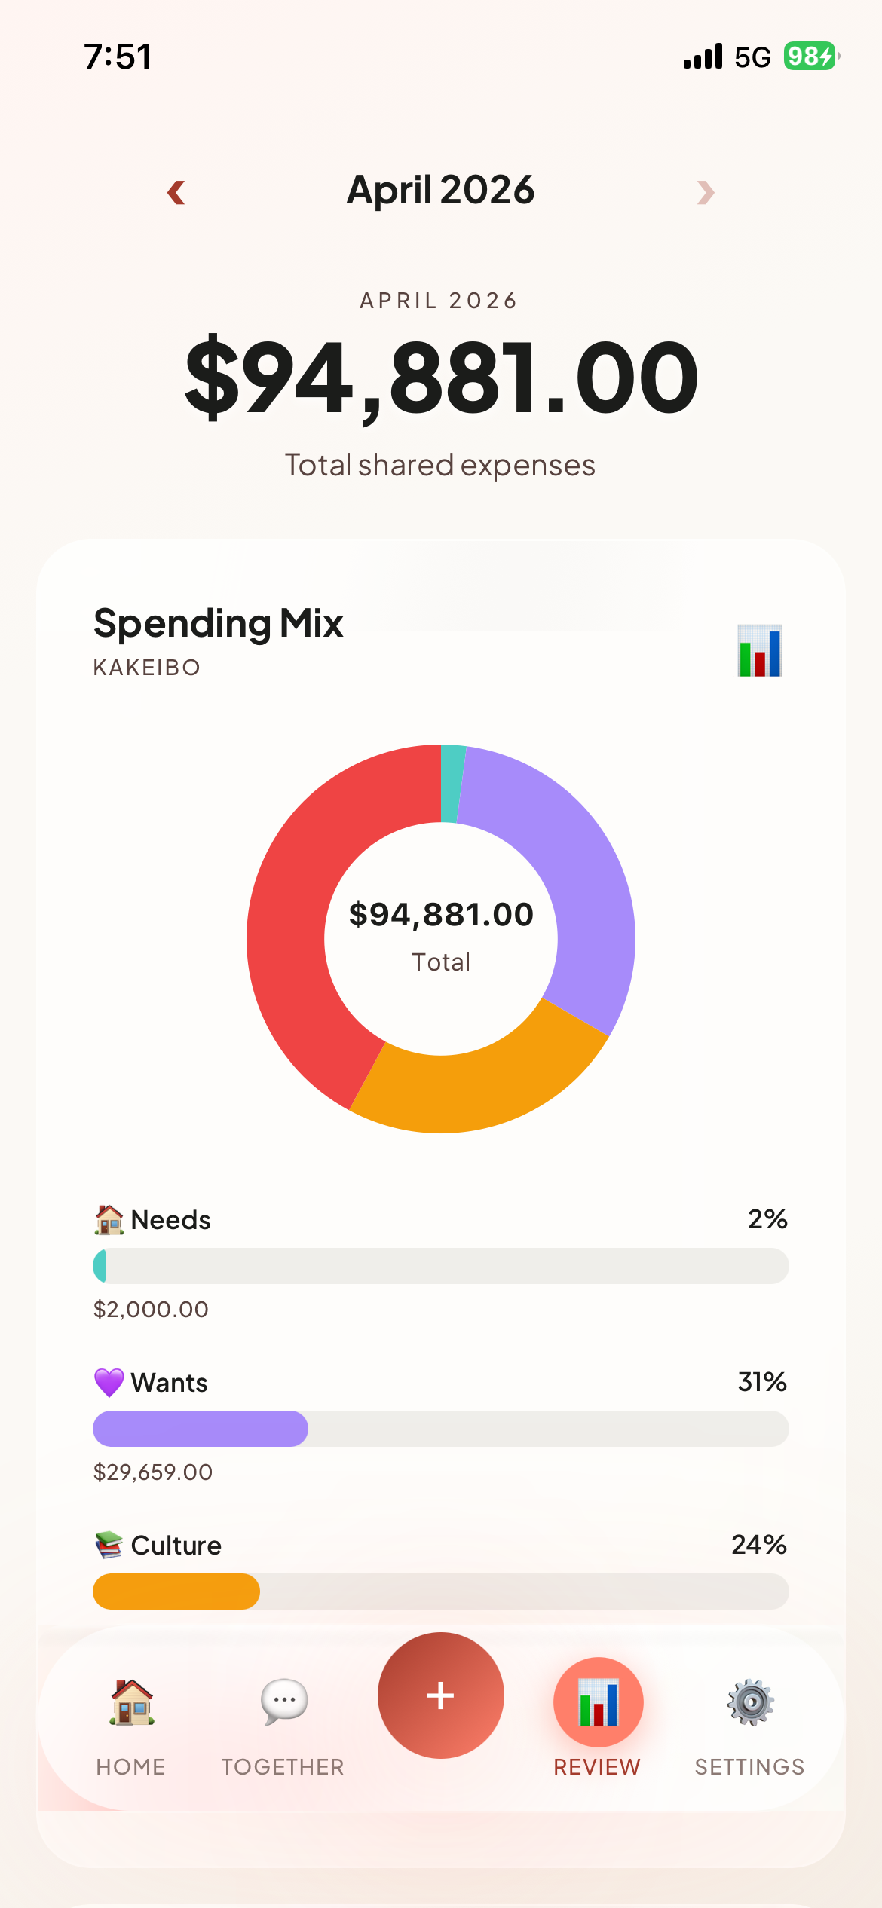Tap the bar chart icon in Spending Mix
882x1908 pixels.
pyautogui.click(x=759, y=650)
